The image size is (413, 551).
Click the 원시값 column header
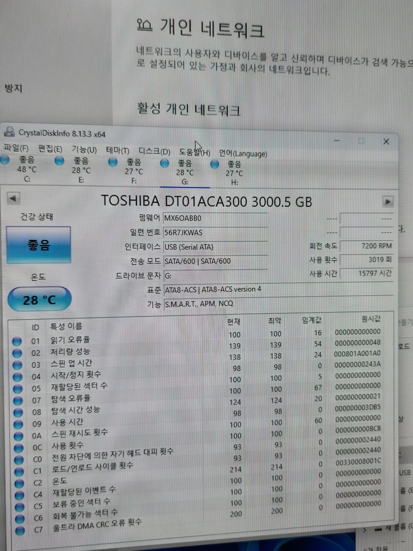click(371, 318)
